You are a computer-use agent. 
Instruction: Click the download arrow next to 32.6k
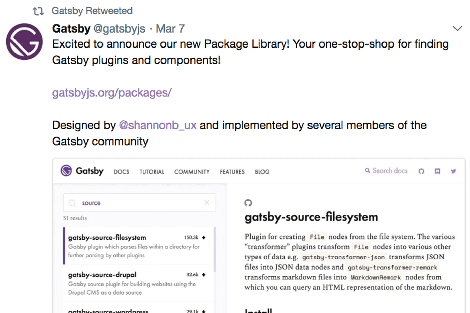pos(204,275)
